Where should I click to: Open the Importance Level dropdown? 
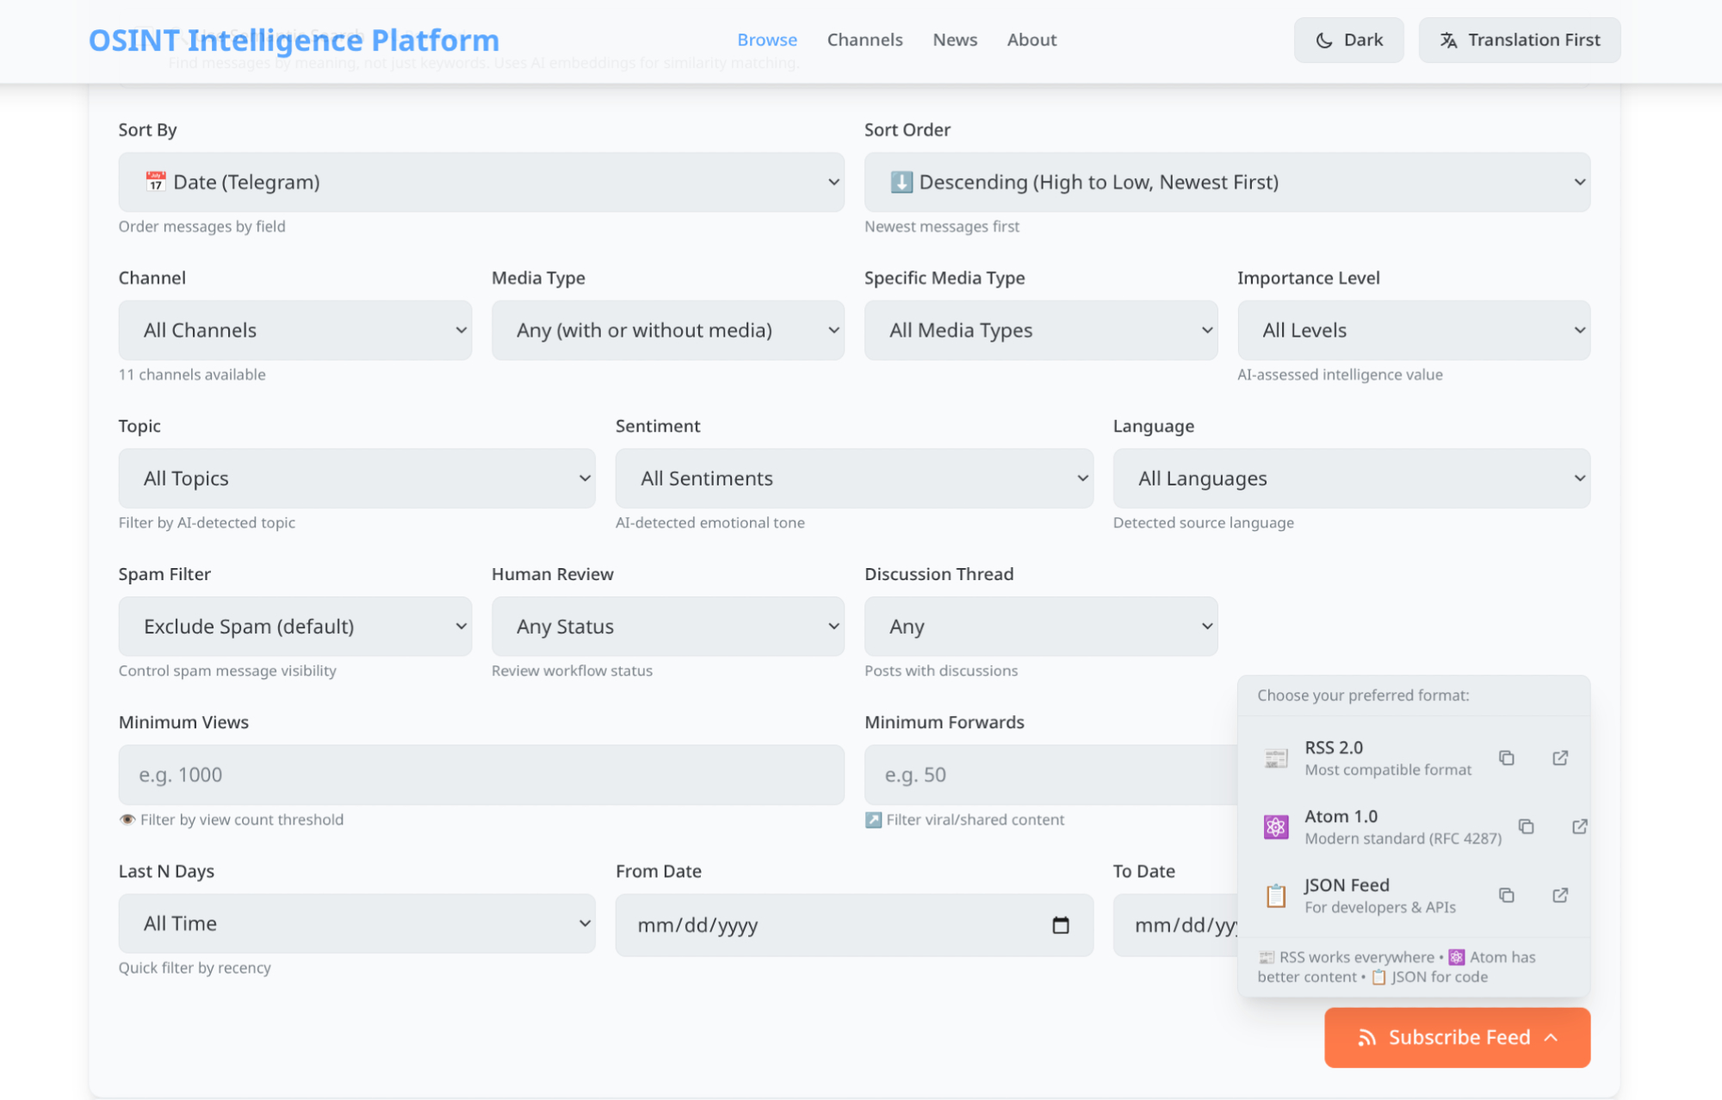click(1413, 331)
